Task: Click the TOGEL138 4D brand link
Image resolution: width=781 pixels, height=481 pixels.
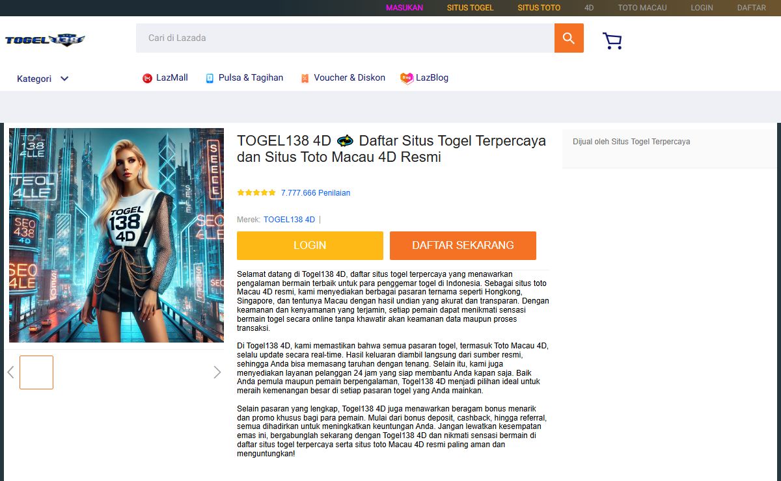Action: click(289, 220)
